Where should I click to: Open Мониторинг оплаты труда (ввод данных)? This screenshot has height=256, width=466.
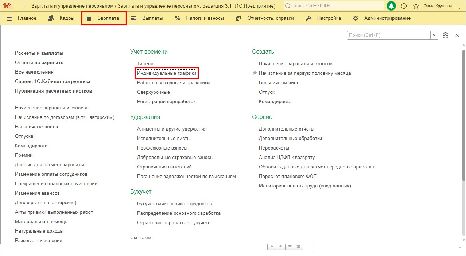click(x=305, y=186)
